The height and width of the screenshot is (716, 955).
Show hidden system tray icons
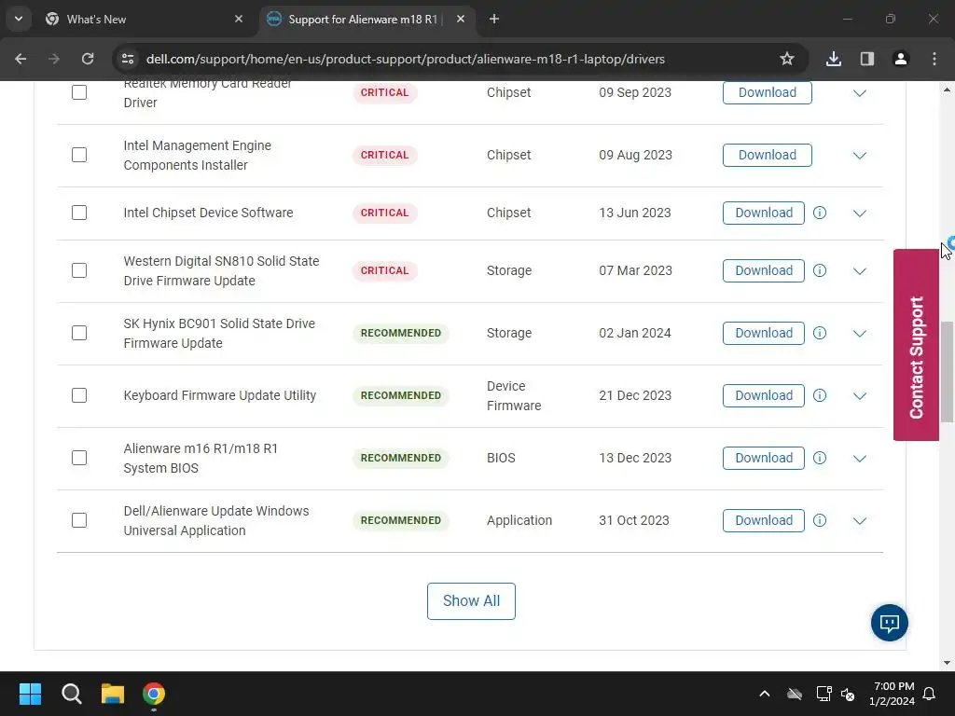[765, 694]
